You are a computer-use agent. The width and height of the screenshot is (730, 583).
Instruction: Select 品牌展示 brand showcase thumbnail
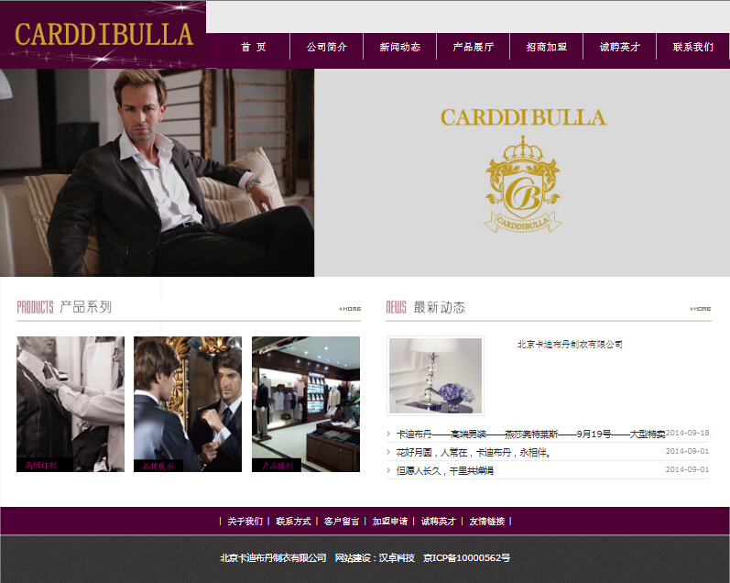[188, 404]
